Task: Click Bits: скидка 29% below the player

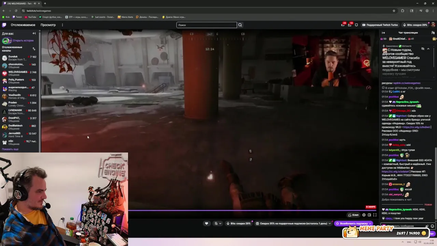Action: click(x=239, y=223)
